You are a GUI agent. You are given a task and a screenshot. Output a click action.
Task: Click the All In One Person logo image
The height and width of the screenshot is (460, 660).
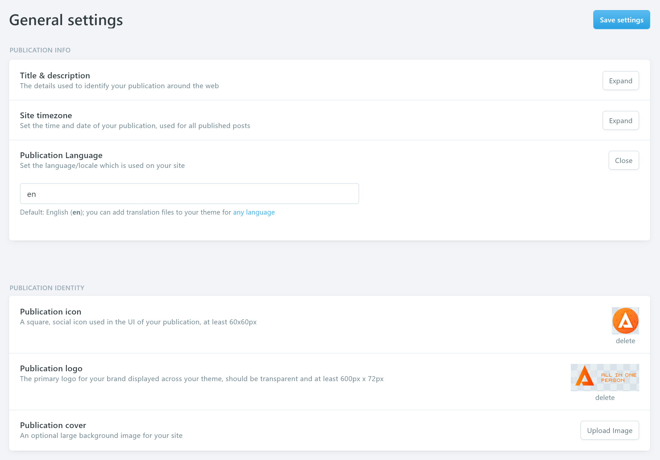(x=604, y=377)
